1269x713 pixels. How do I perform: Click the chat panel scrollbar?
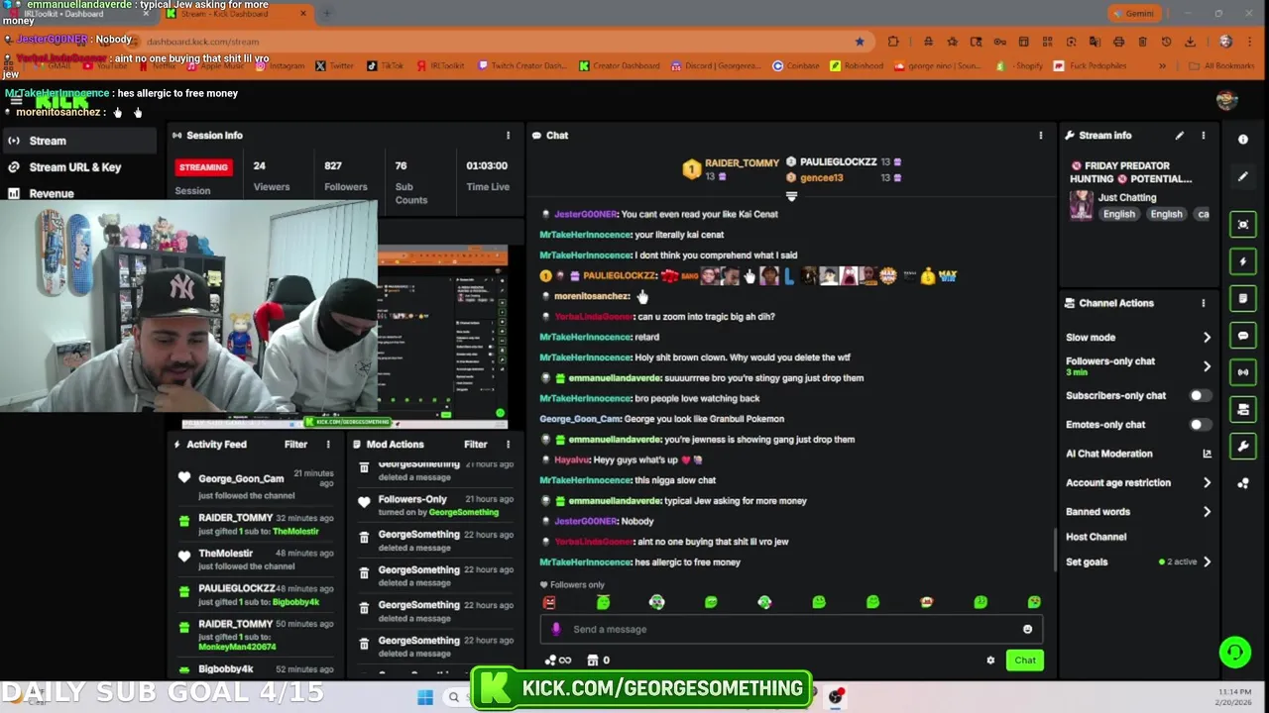(x=1054, y=550)
